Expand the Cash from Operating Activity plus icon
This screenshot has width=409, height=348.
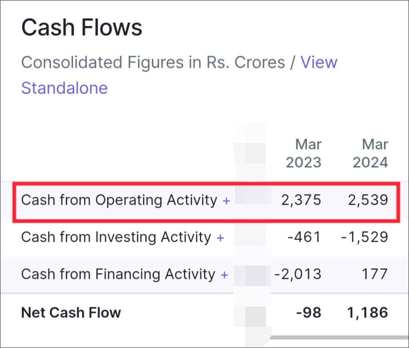(x=226, y=201)
